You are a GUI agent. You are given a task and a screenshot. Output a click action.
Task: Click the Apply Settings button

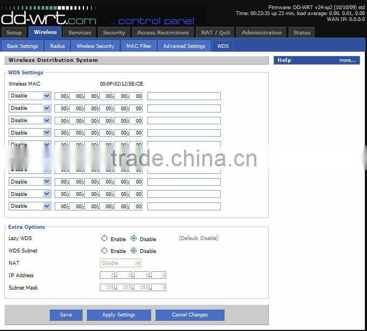pos(119,315)
